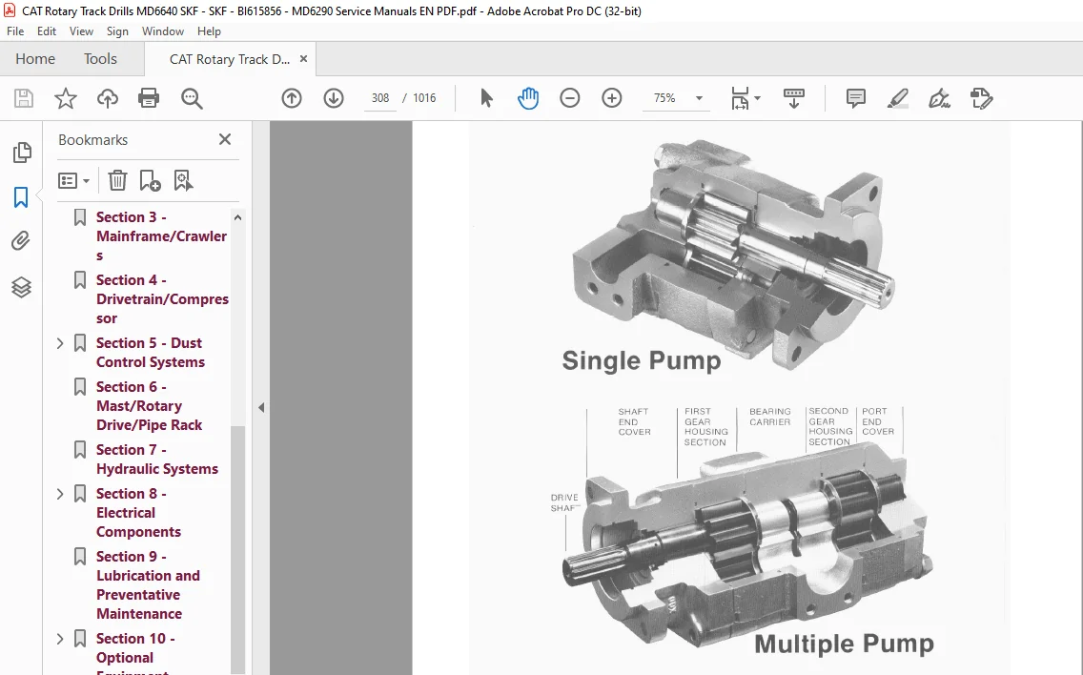Print the document with printer icon
This screenshot has height=675, width=1083.
coord(149,98)
